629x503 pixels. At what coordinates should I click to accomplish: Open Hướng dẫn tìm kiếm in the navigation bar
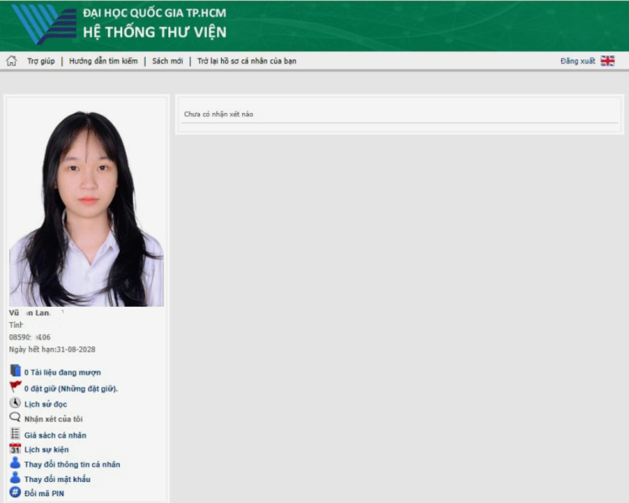coord(103,61)
